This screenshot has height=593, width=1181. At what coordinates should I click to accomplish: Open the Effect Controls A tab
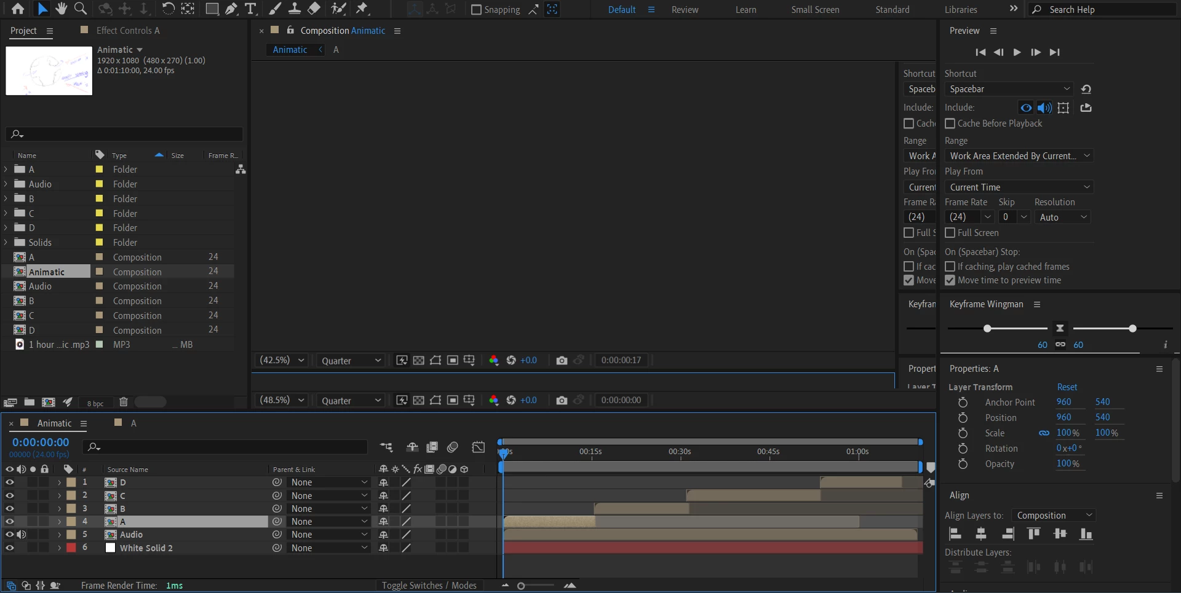click(128, 31)
